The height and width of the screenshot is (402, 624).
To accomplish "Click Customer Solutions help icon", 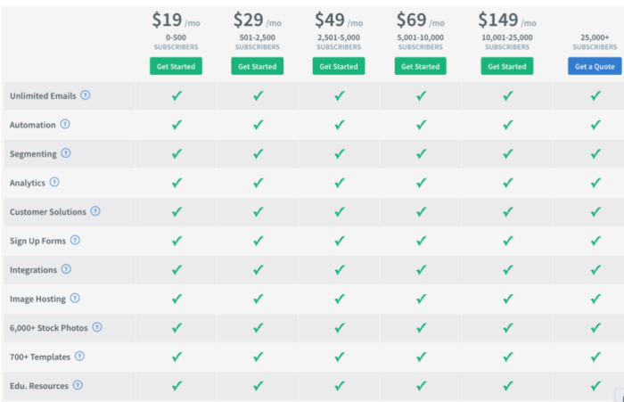I will (95, 211).
